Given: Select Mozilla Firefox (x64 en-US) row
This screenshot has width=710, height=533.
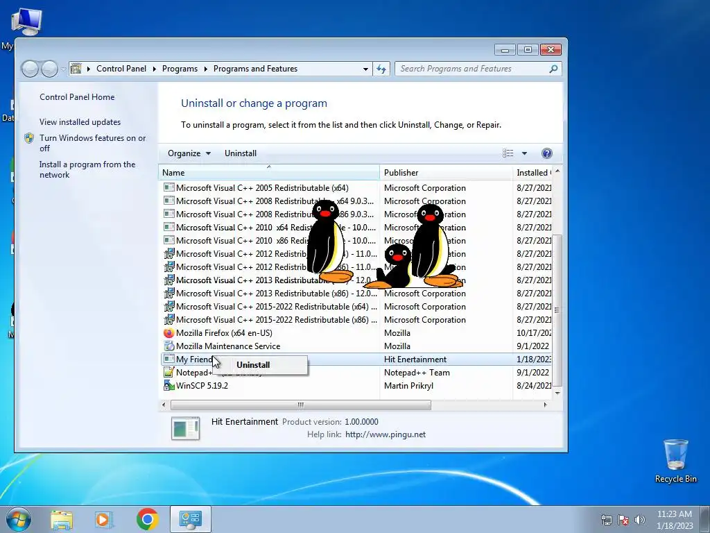Looking at the screenshot, I should pos(357,333).
